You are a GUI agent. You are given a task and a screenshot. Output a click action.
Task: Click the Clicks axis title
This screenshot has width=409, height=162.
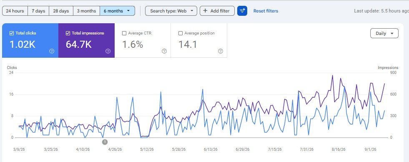(12, 68)
